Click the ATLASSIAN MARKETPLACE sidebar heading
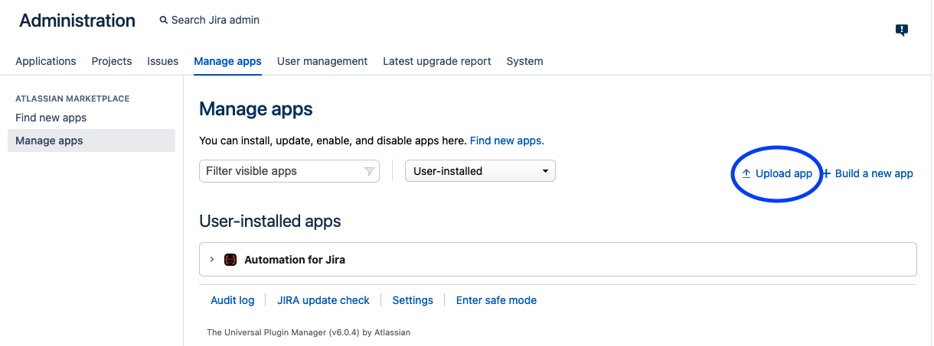Viewport: 934px width, 346px height. [x=73, y=99]
